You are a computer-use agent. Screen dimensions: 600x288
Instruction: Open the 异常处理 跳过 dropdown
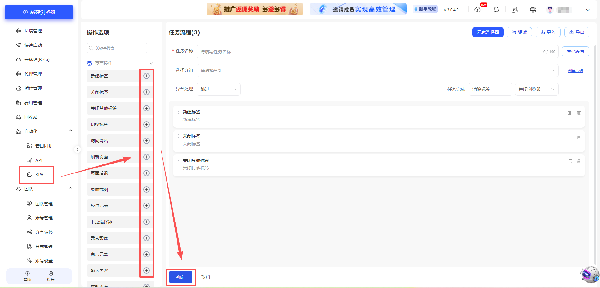218,89
